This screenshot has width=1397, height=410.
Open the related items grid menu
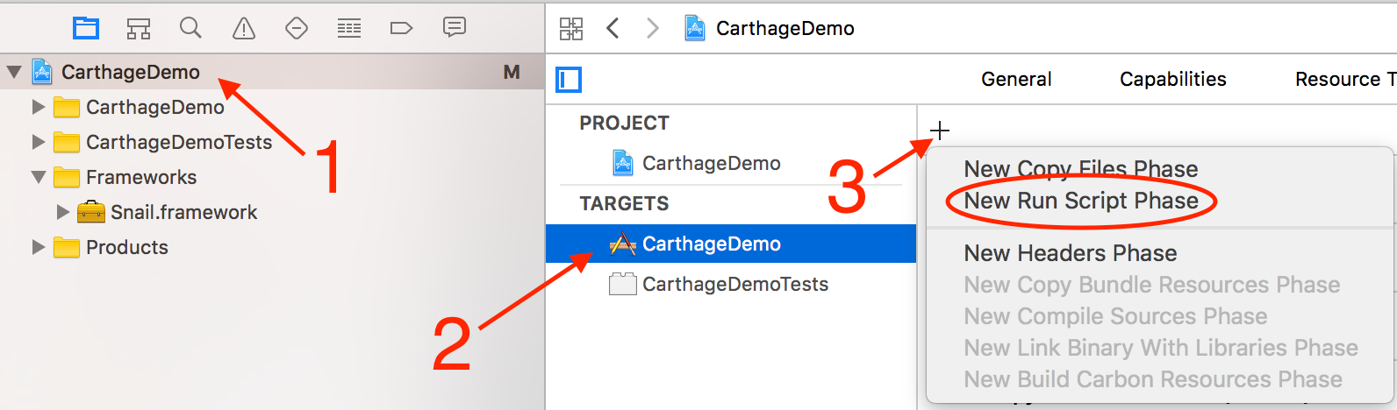[x=571, y=29]
